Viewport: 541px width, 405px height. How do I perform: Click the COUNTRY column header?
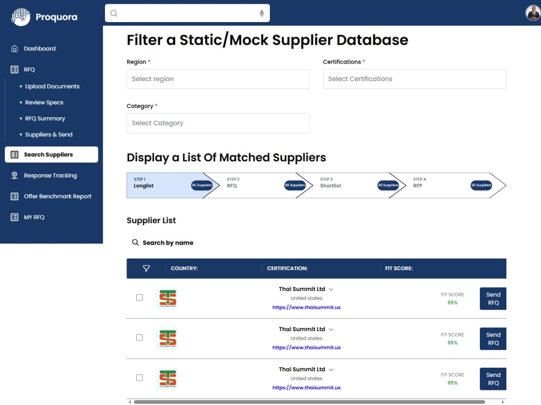tap(184, 268)
